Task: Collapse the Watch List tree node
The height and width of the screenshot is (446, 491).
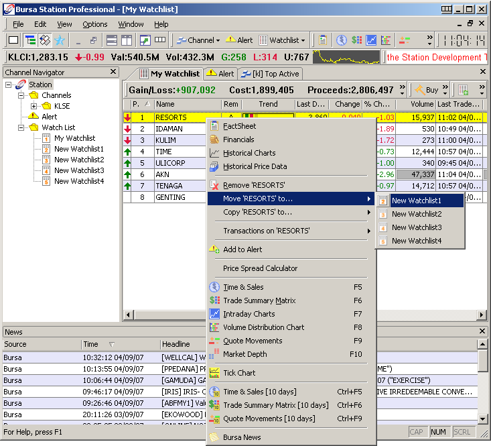Action: pyautogui.click(x=21, y=127)
